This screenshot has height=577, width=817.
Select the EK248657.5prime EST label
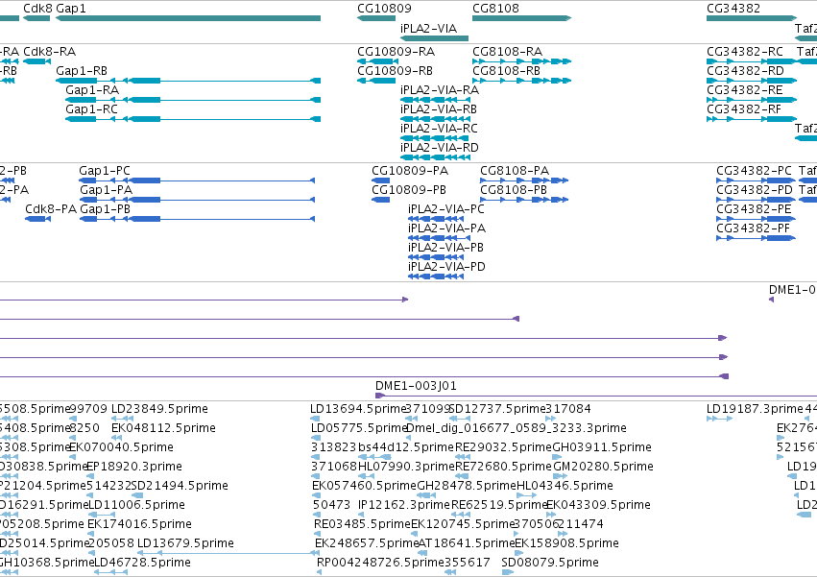pos(367,543)
